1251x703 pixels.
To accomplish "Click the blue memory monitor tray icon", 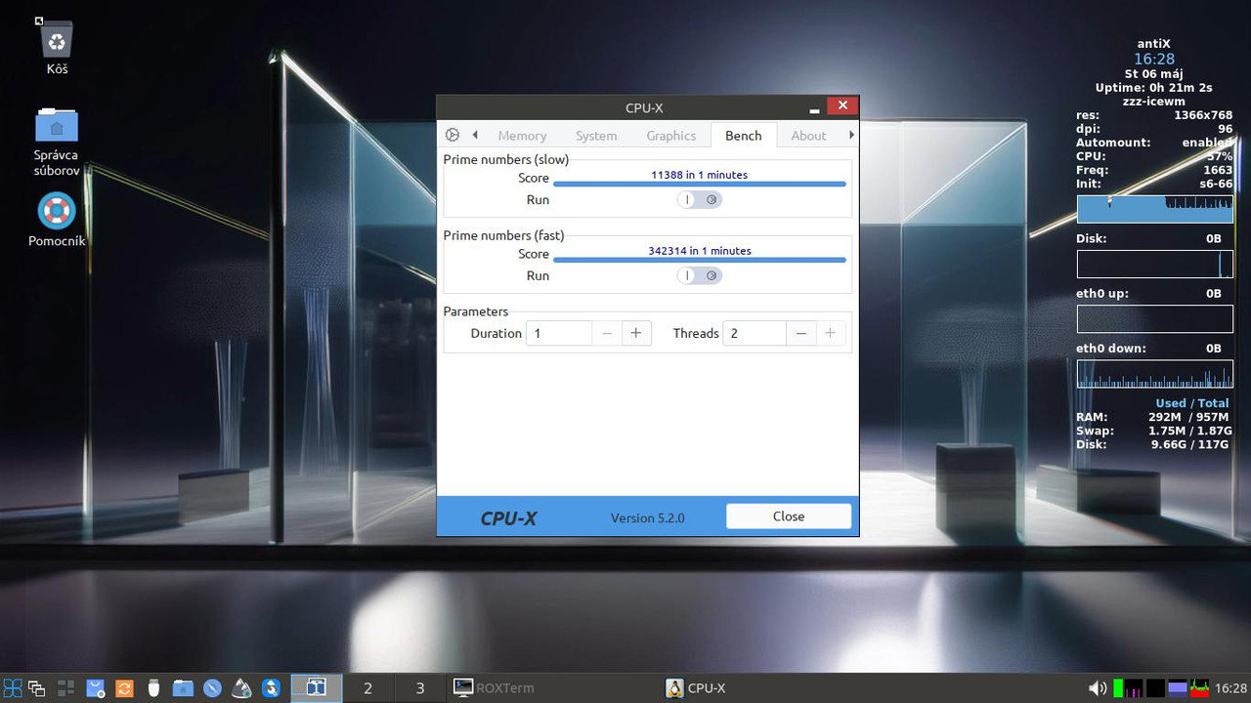I will point(1177,688).
